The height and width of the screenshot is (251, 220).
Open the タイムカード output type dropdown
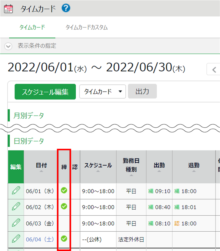click(102, 92)
